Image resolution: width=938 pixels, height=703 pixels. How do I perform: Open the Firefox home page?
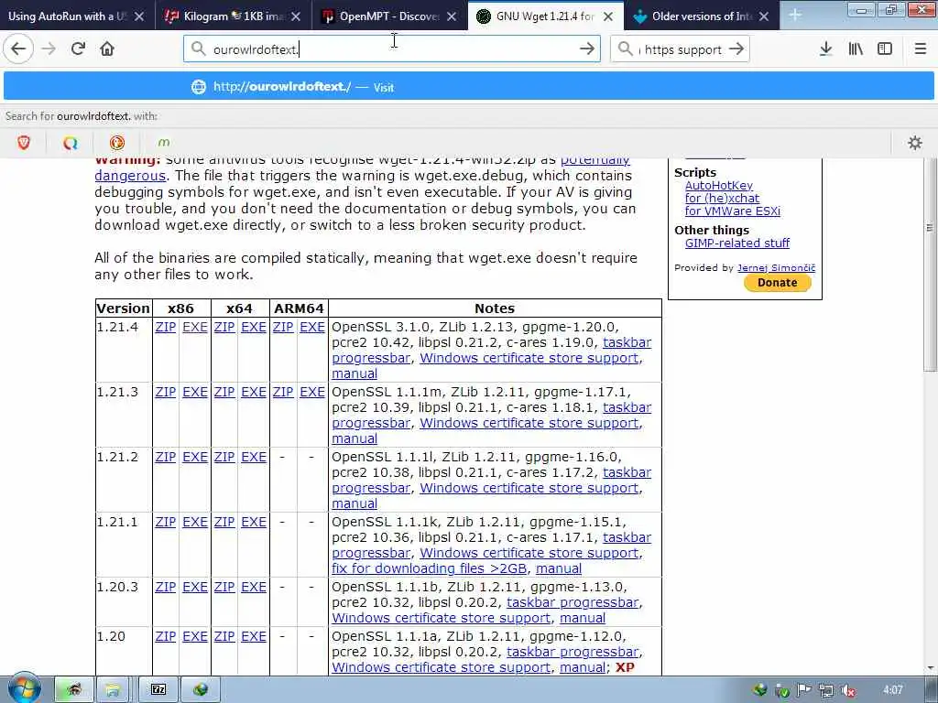click(107, 49)
